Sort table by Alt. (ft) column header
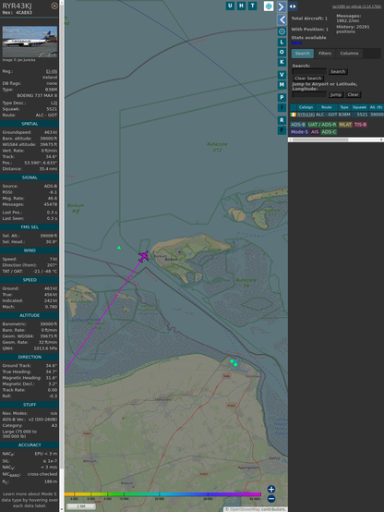The width and height of the screenshot is (384, 512). pyautogui.click(x=376, y=107)
